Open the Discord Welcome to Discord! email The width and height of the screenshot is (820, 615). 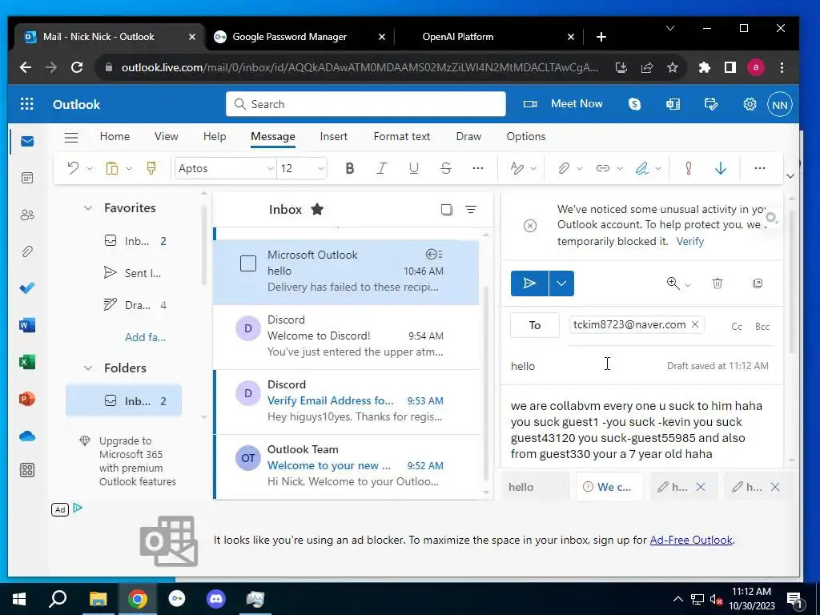click(x=346, y=336)
